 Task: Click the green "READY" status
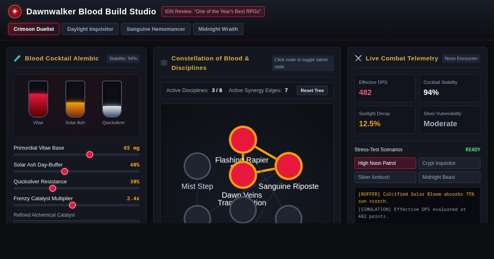click(473, 150)
